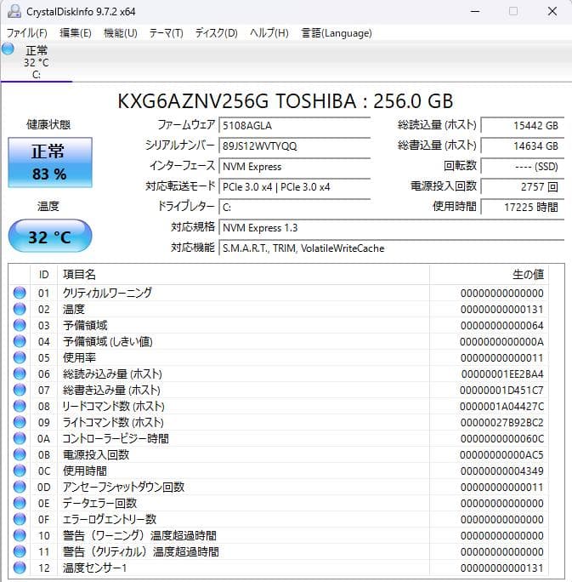The width and height of the screenshot is (572, 582).
Task: Click raw value 0000001A04427C
Action: [x=501, y=407]
